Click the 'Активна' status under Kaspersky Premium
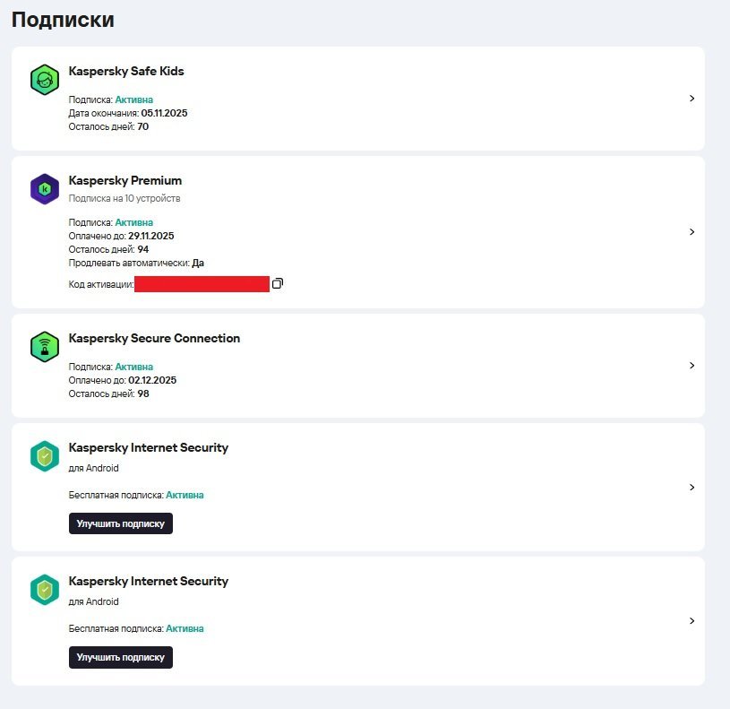The image size is (730, 709). (134, 222)
